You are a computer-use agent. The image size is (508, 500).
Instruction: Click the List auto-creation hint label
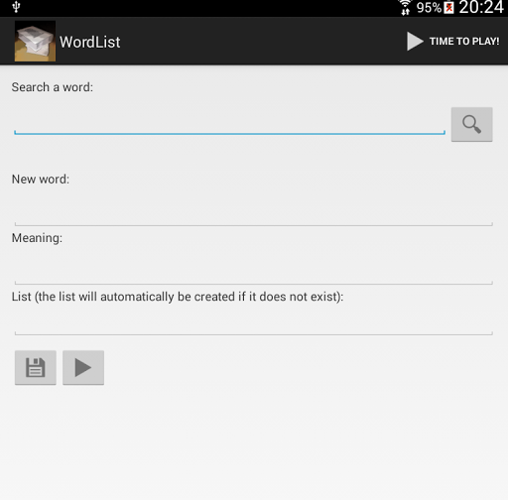coord(178,297)
